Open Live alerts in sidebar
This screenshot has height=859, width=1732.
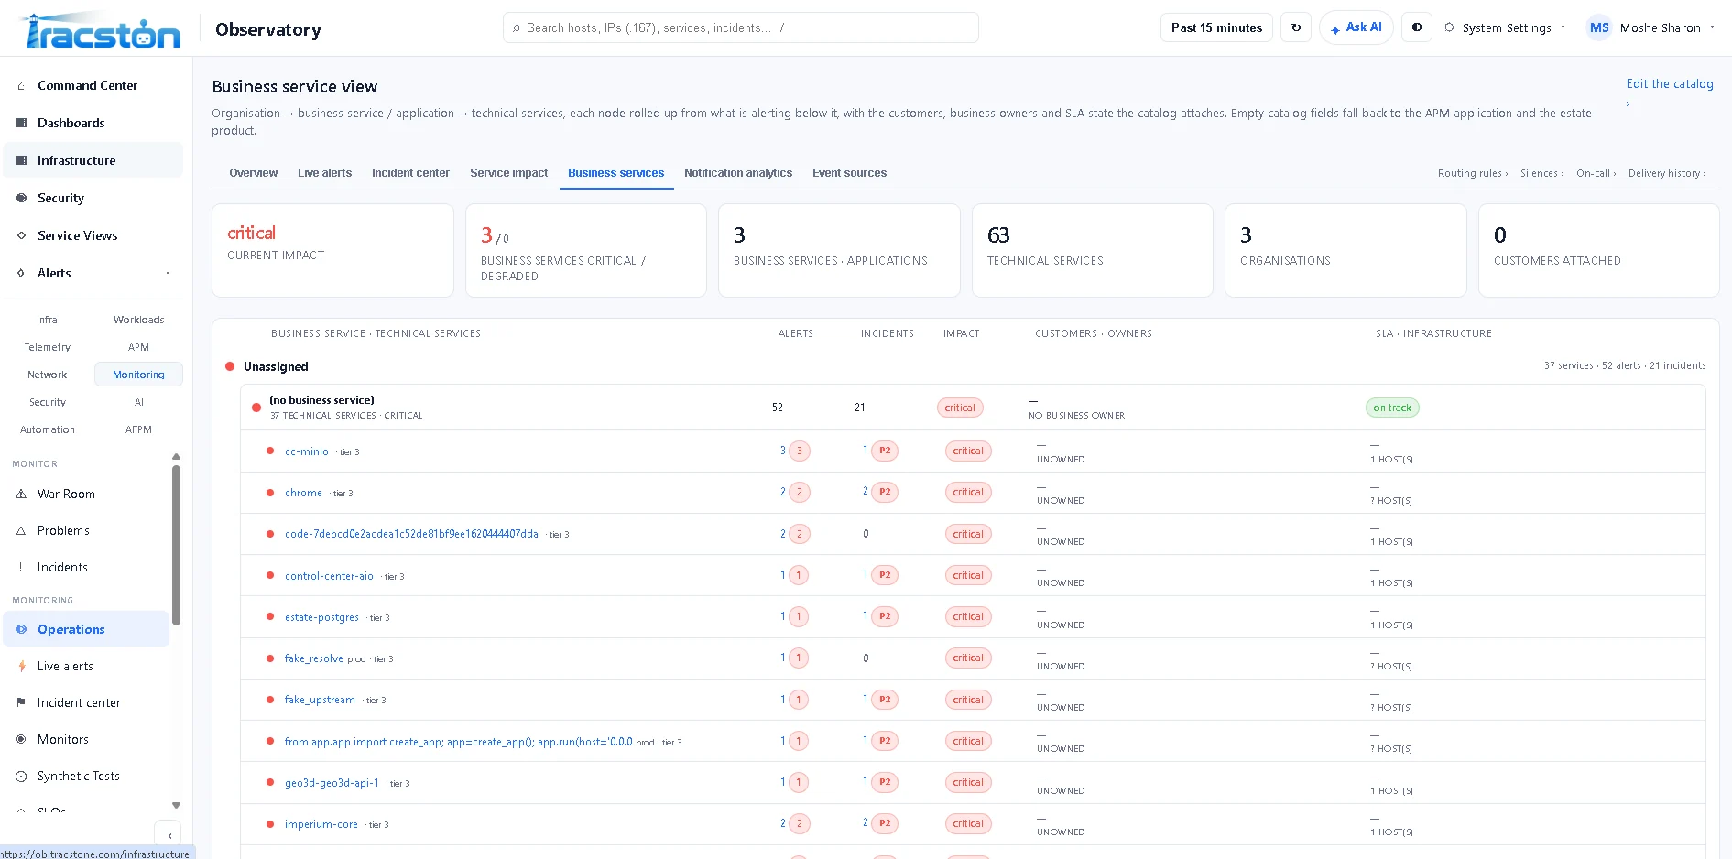pyautogui.click(x=86, y=666)
